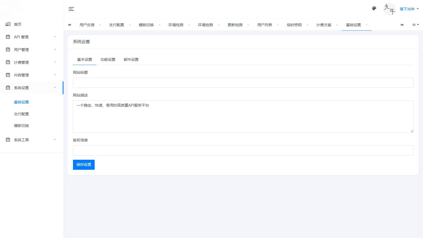Click the 首页 home icon in sidebar
The height and width of the screenshot is (238, 423).
point(8,24)
